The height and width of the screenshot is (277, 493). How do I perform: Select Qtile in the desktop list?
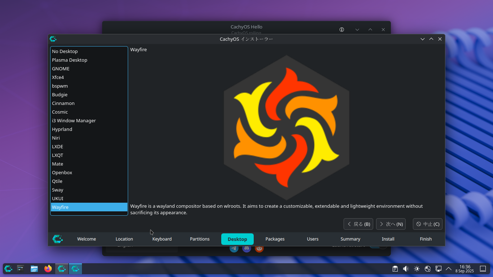click(x=89, y=181)
